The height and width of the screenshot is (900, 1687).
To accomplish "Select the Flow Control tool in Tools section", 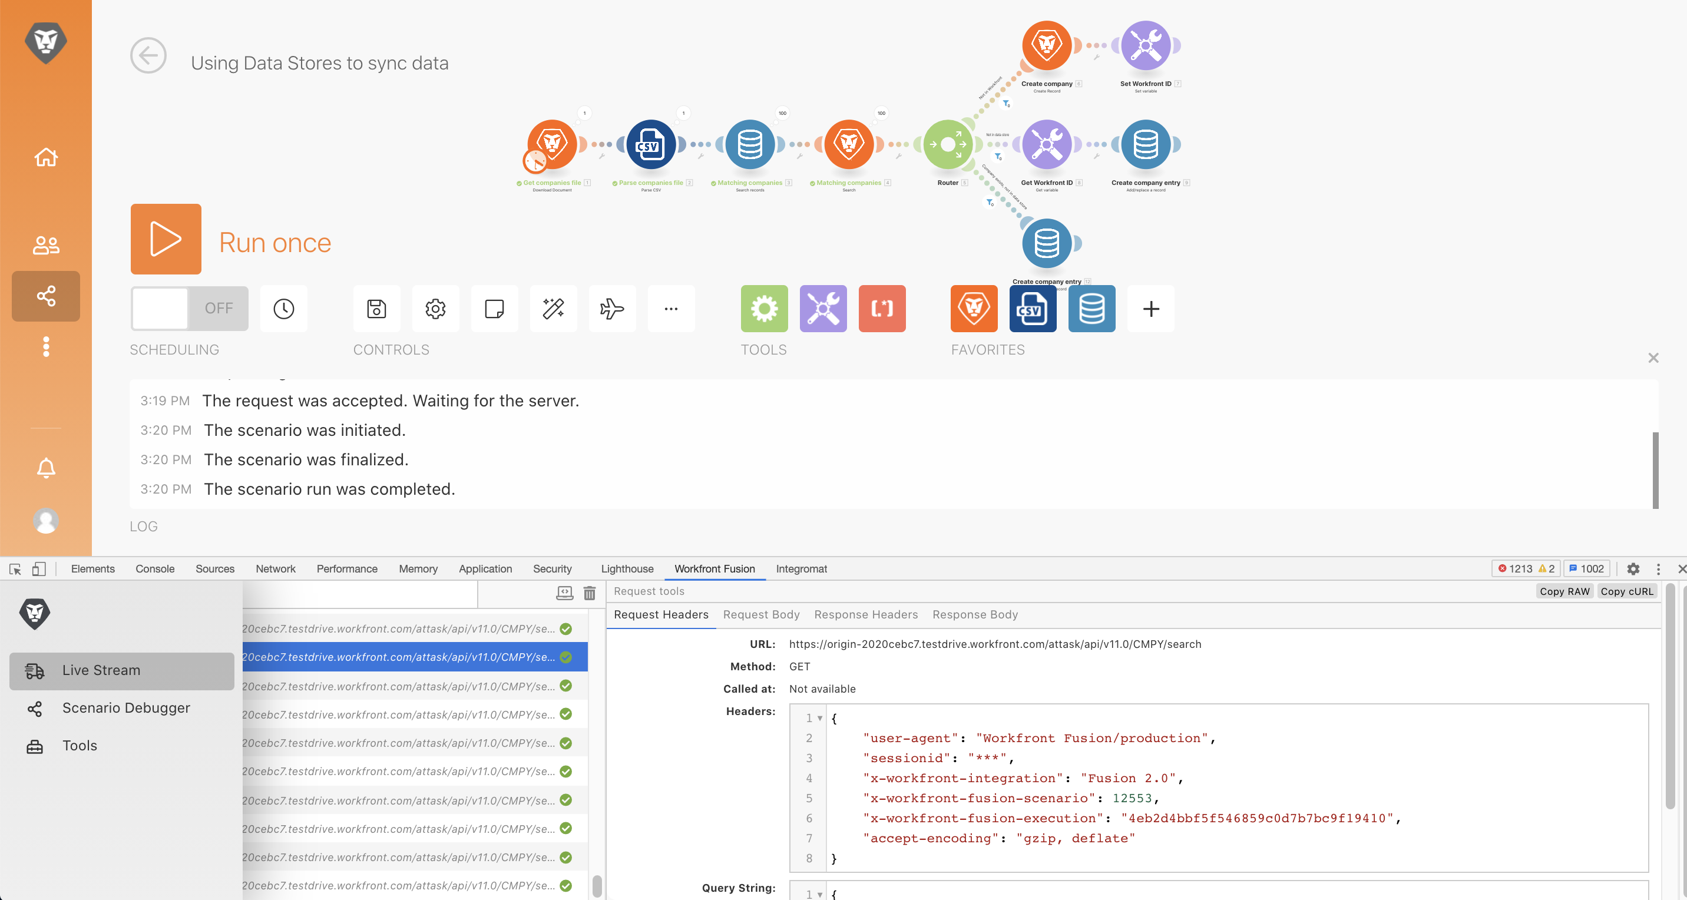I will 763,309.
